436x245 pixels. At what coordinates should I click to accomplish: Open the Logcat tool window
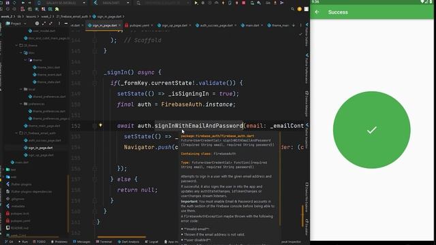coord(152,242)
